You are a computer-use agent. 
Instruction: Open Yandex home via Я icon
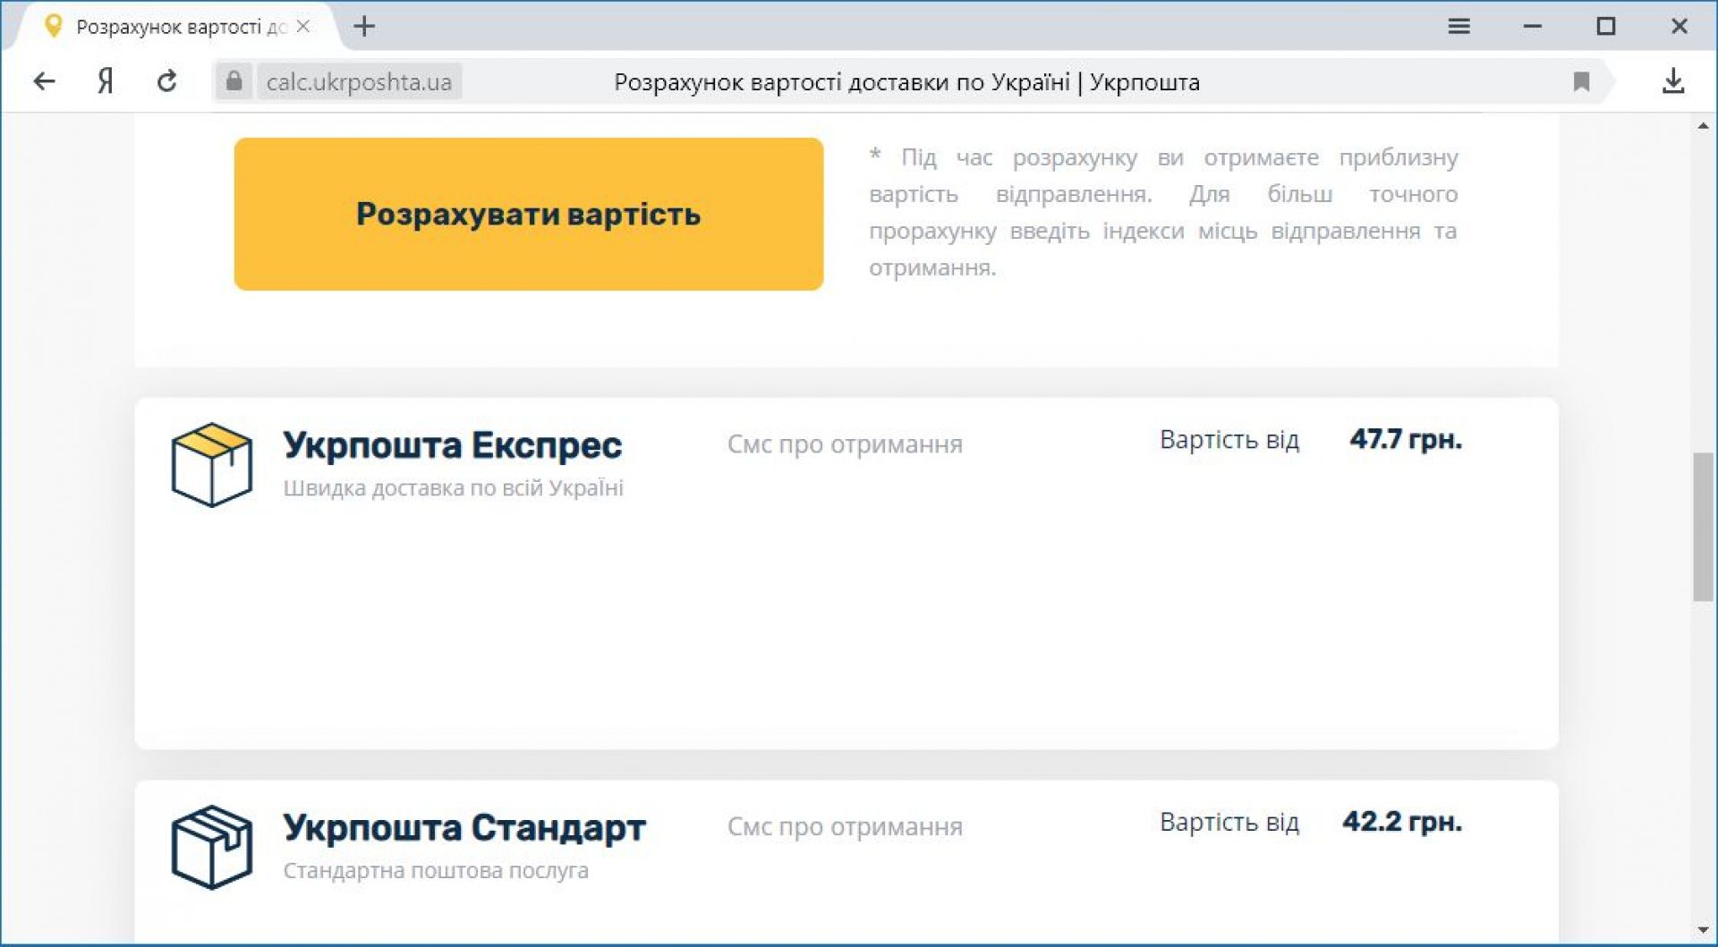106,82
